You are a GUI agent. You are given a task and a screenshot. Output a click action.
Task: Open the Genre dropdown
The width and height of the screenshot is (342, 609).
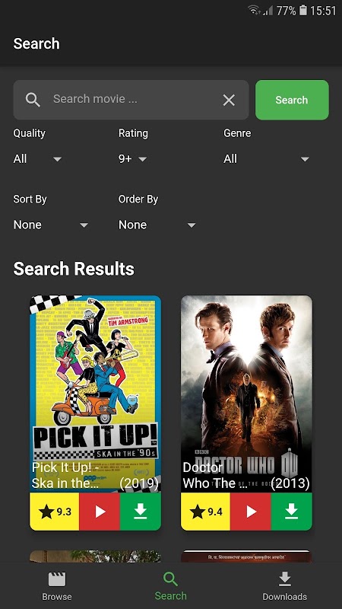click(x=267, y=159)
